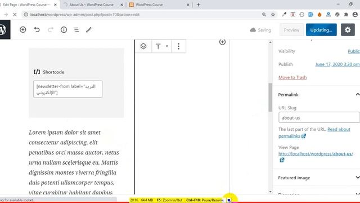Open the block navigation list icon
The image size is (360, 203).
pos(76,30)
